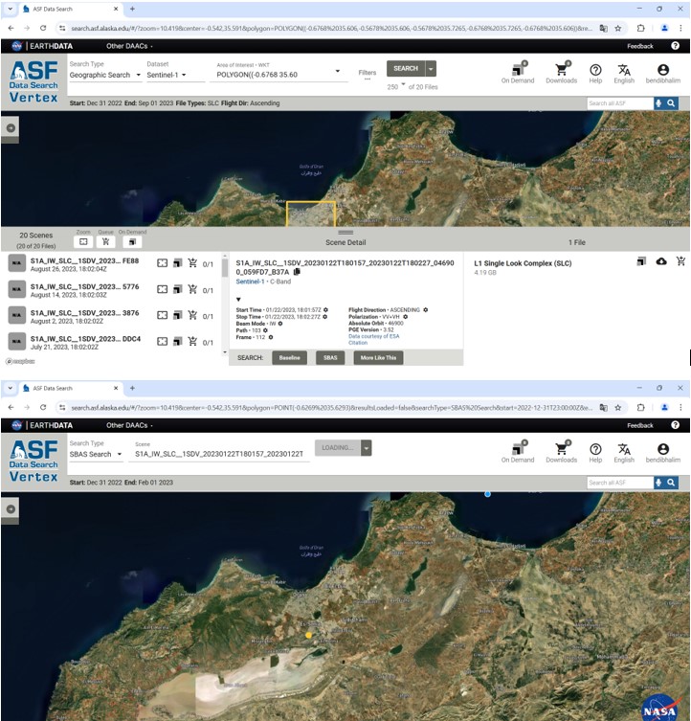Click Feedback in top window
This screenshot has height=721, width=691.
640,46
